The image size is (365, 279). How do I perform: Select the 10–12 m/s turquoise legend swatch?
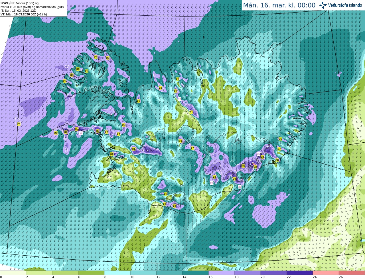tap(143, 273)
